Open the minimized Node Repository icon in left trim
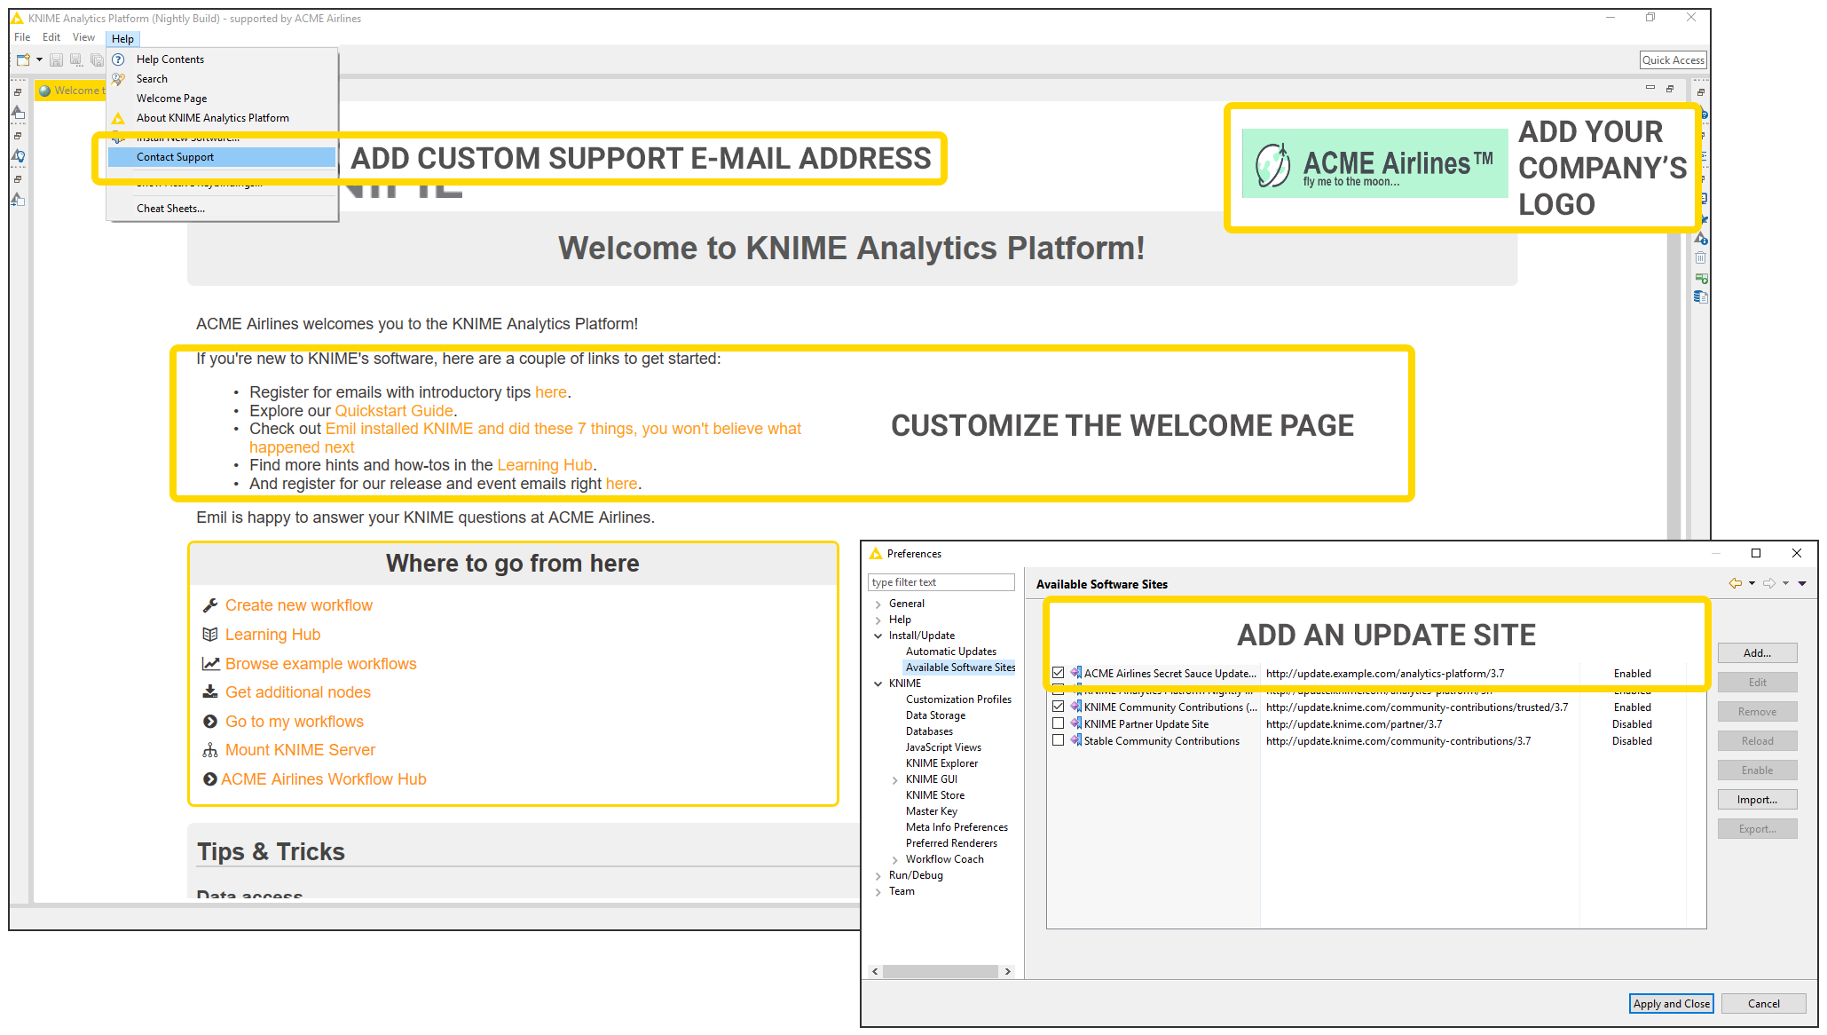This screenshot has width=1827, height=1035. point(18,201)
